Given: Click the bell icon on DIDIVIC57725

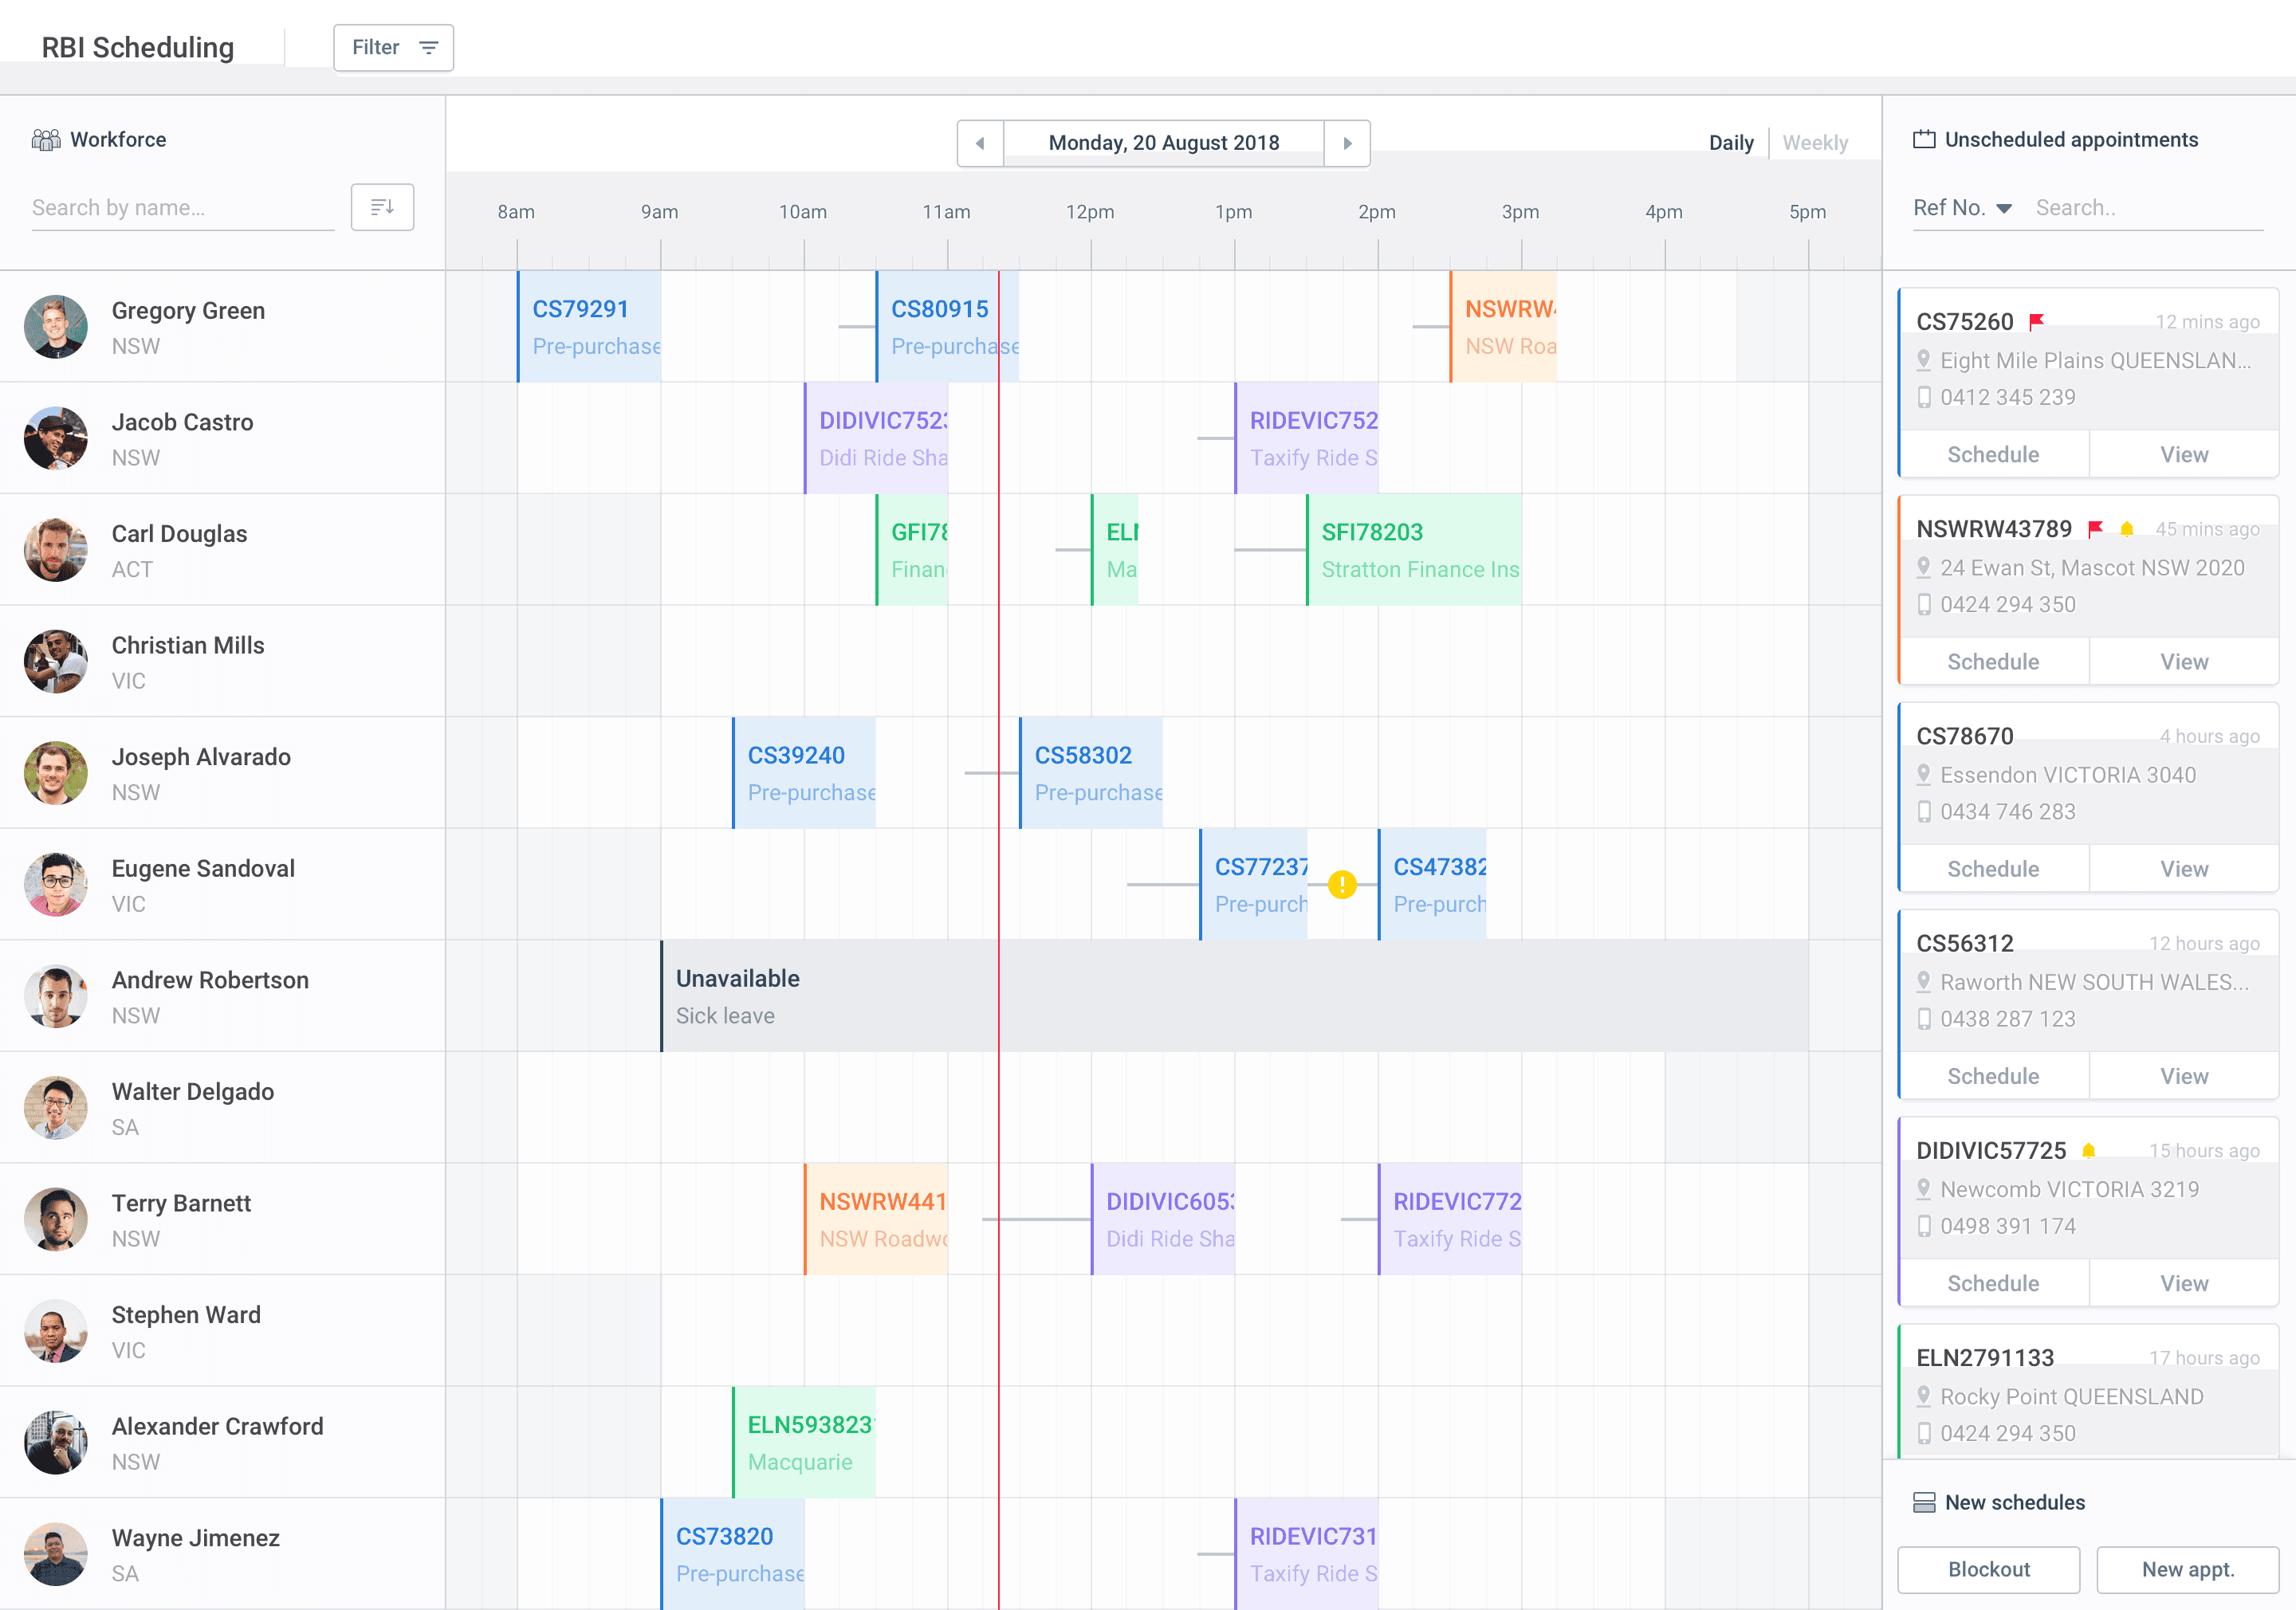Looking at the screenshot, I should pos(2089,1151).
